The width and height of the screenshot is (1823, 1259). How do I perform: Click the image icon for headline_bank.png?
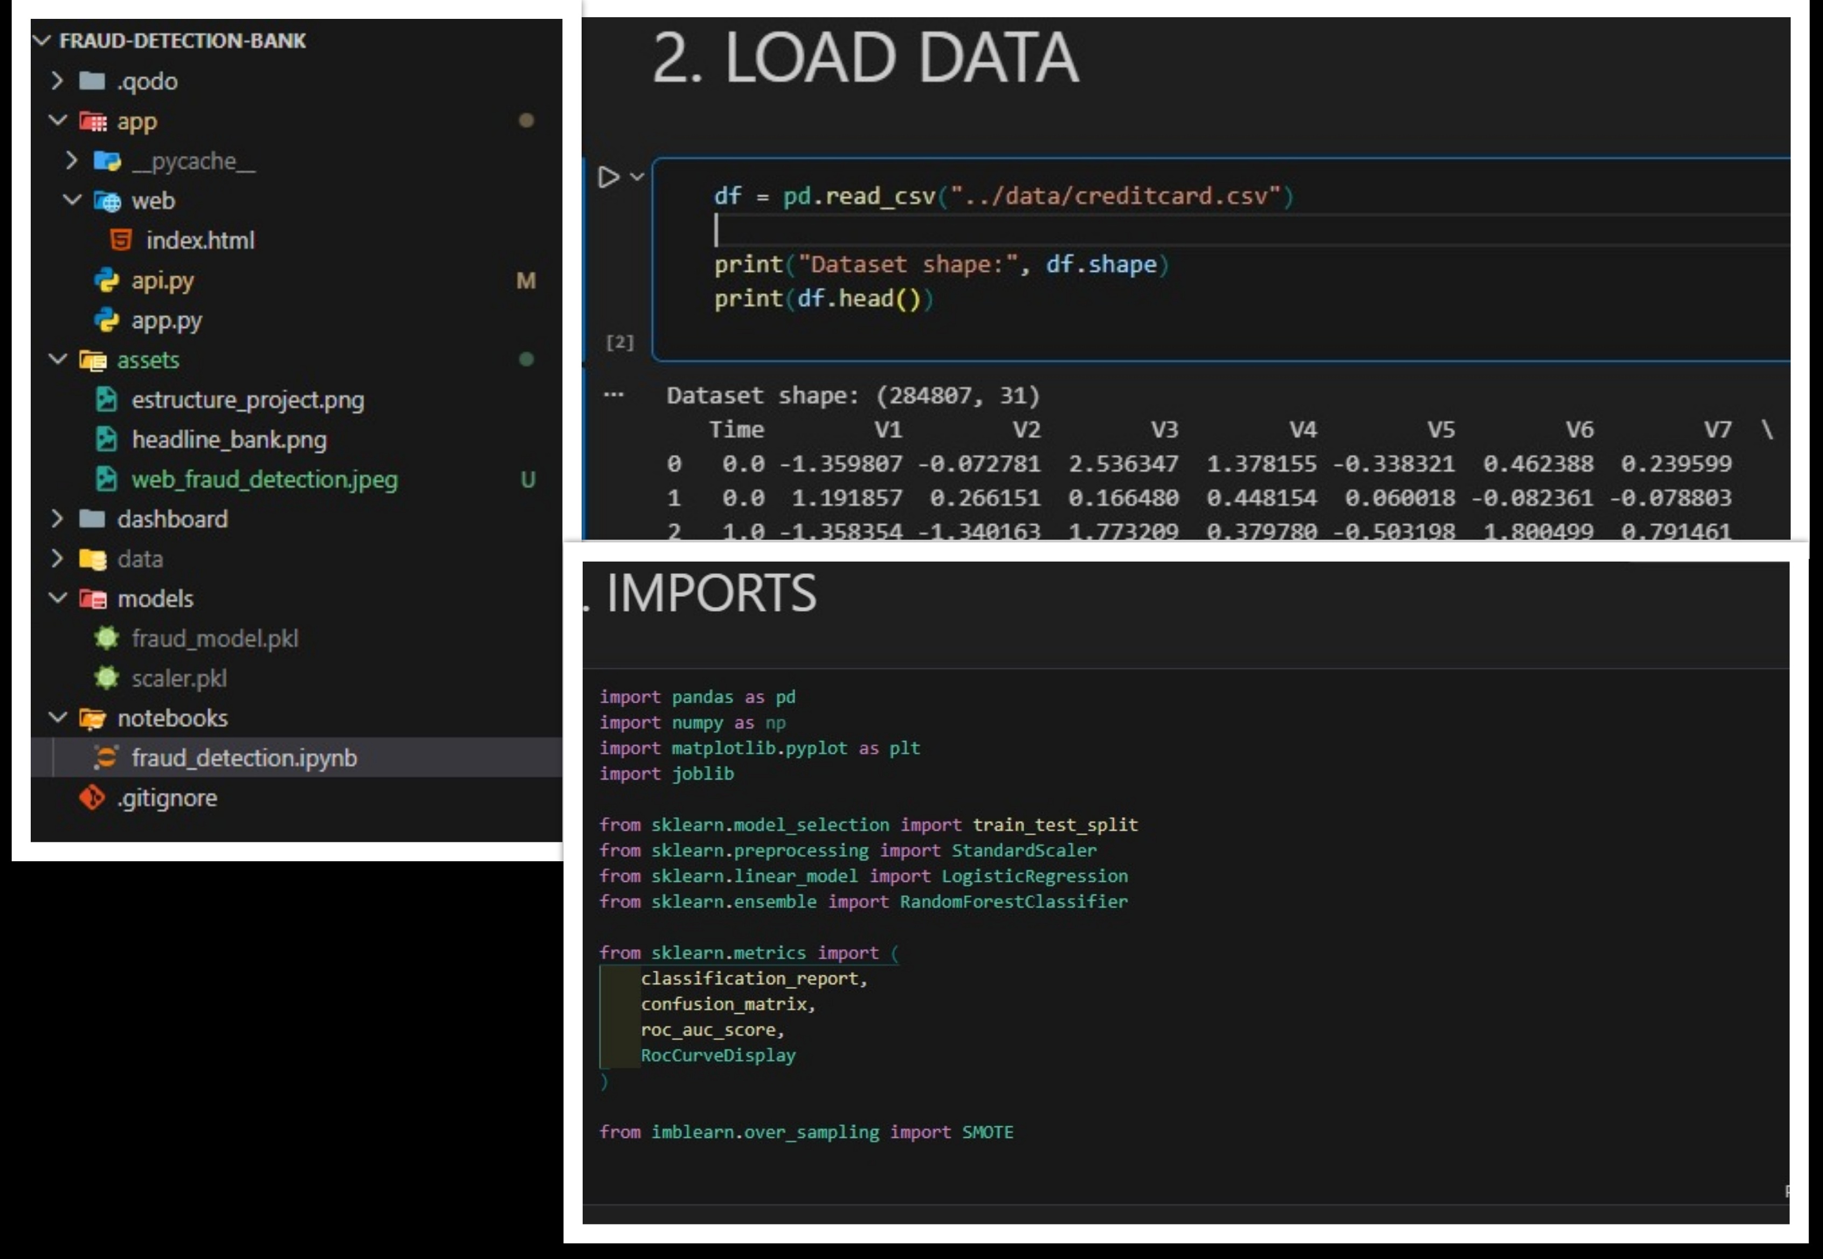(x=107, y=439)
